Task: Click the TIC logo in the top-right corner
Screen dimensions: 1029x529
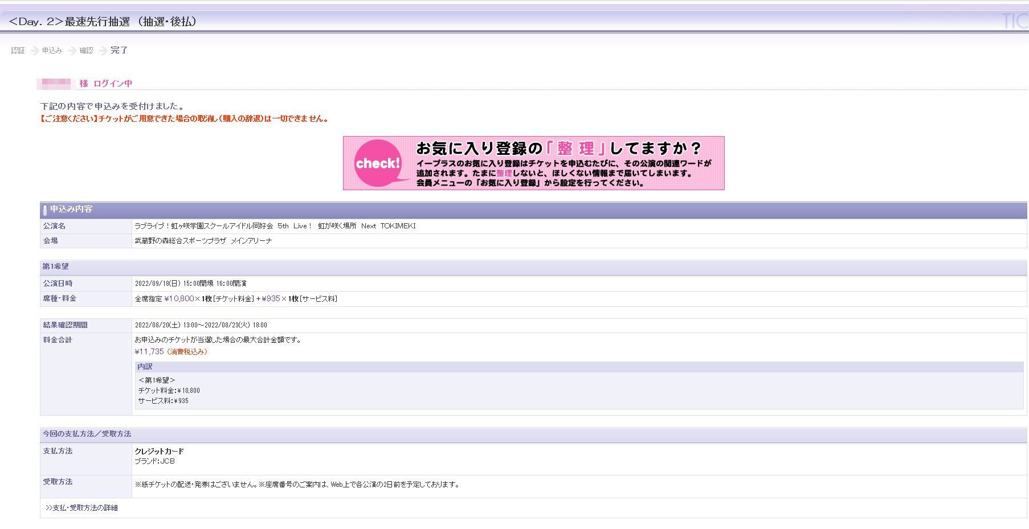Action: pyautogui.click(x=1018, y=20)
